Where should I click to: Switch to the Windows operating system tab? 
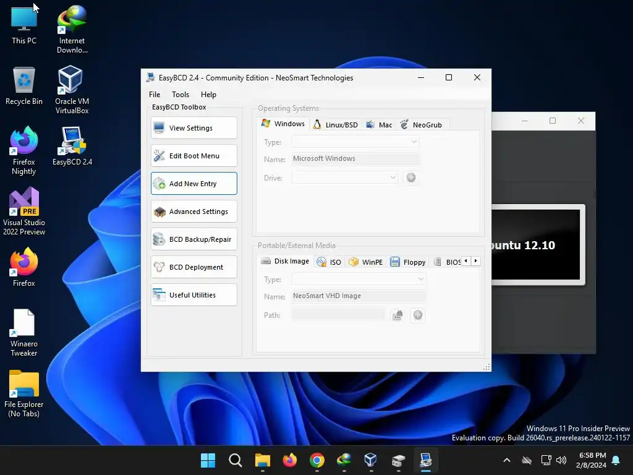283,124
